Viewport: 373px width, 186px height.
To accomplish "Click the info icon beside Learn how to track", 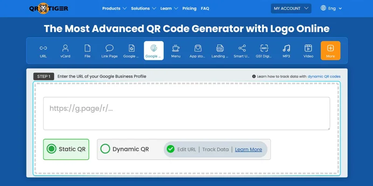I will point(254,76).
